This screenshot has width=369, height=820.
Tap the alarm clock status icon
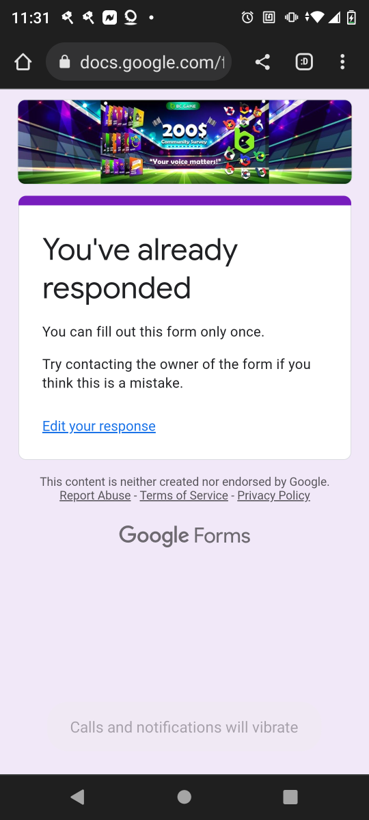tap(248, 18)
